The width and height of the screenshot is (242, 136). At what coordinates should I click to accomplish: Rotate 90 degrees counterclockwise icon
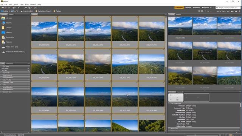39,8
